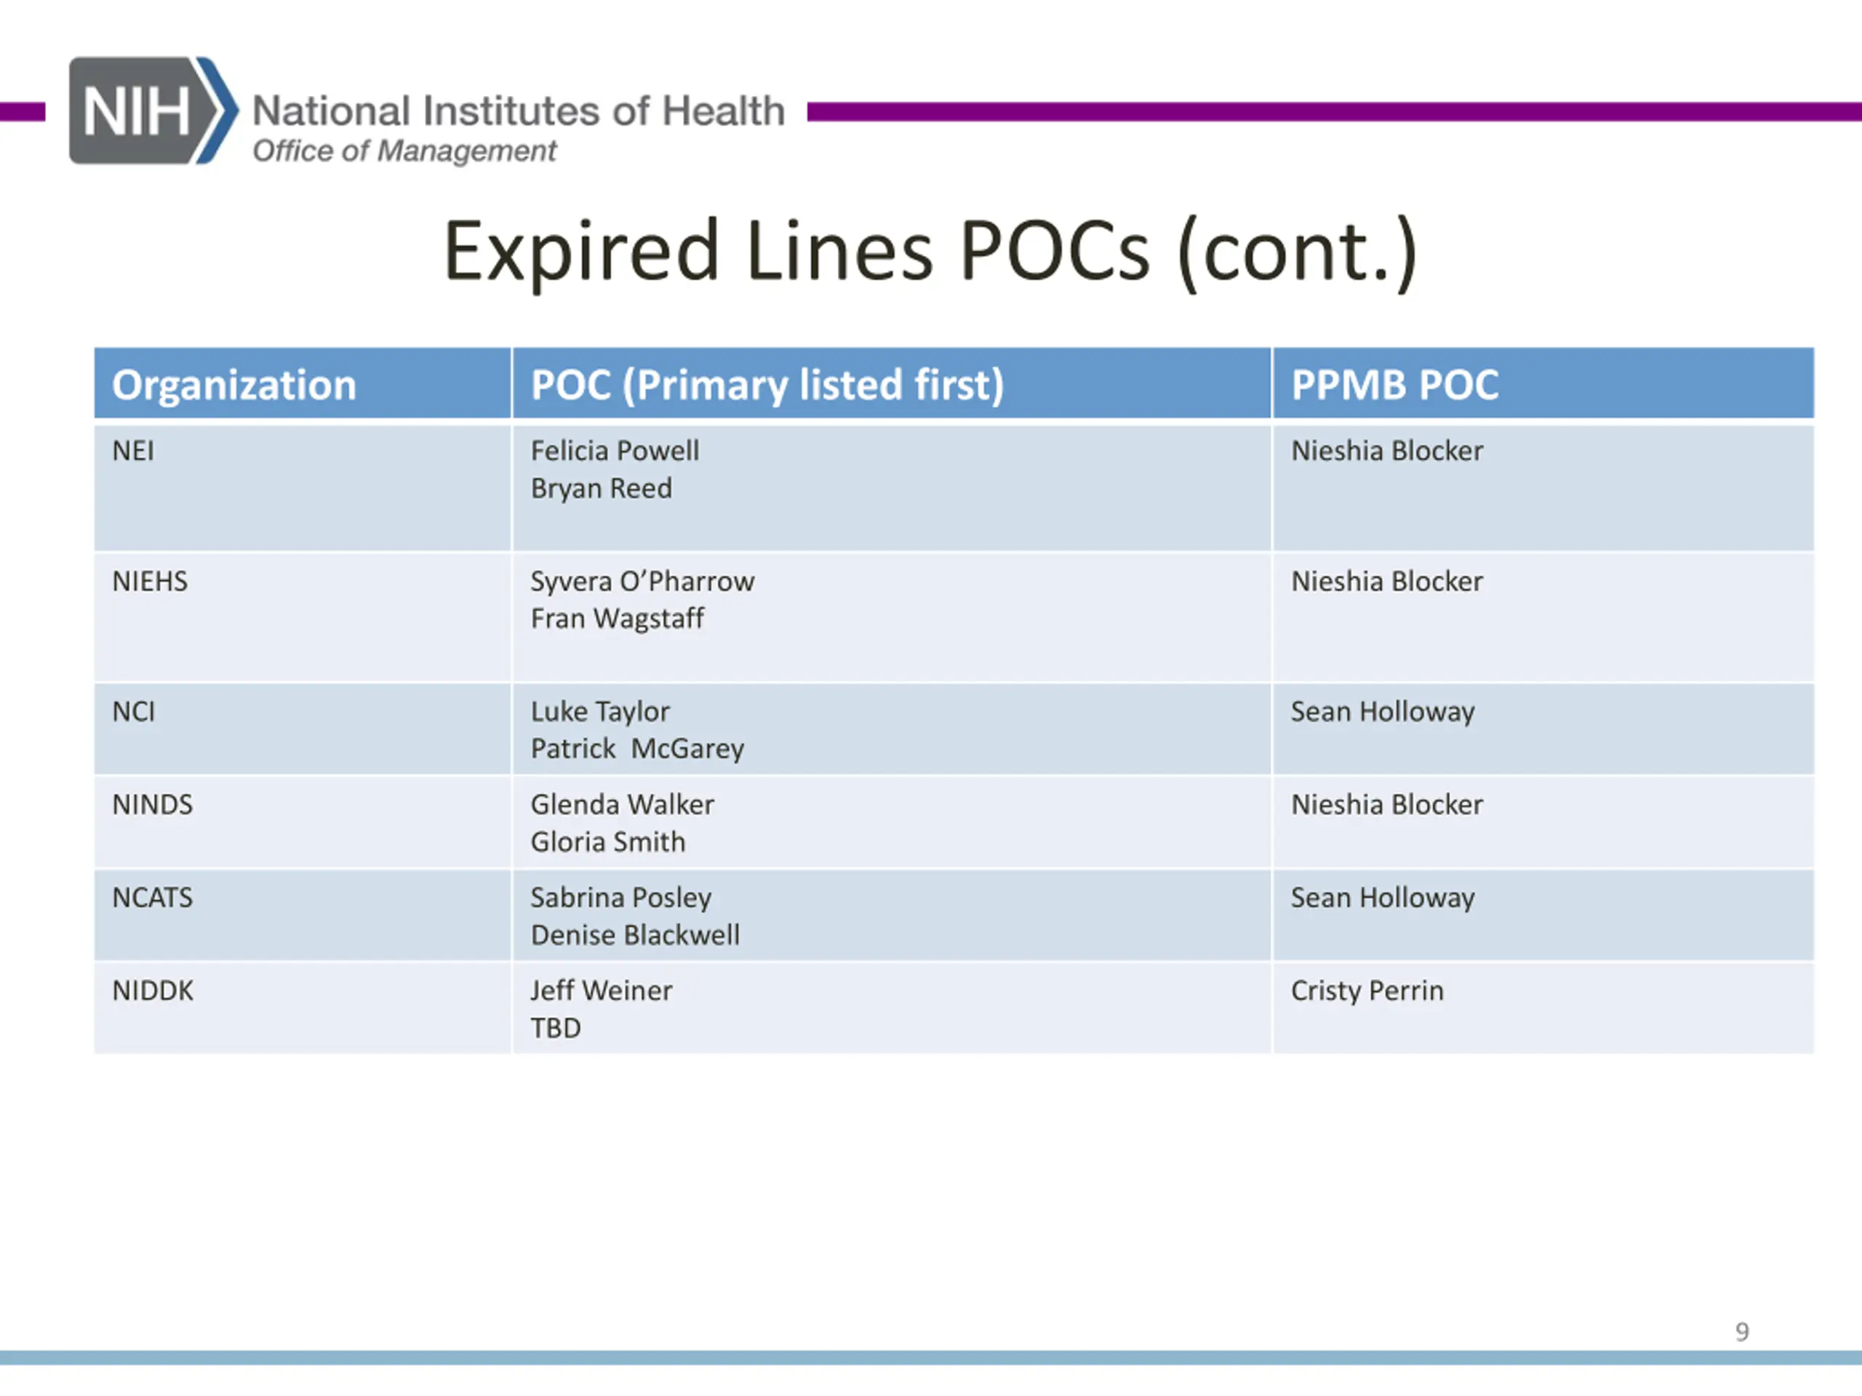Image resolution: width=1862 pixels, height=1396 pixels.
Task: Click the NIEHS organization cell
Action: [150, 582]
